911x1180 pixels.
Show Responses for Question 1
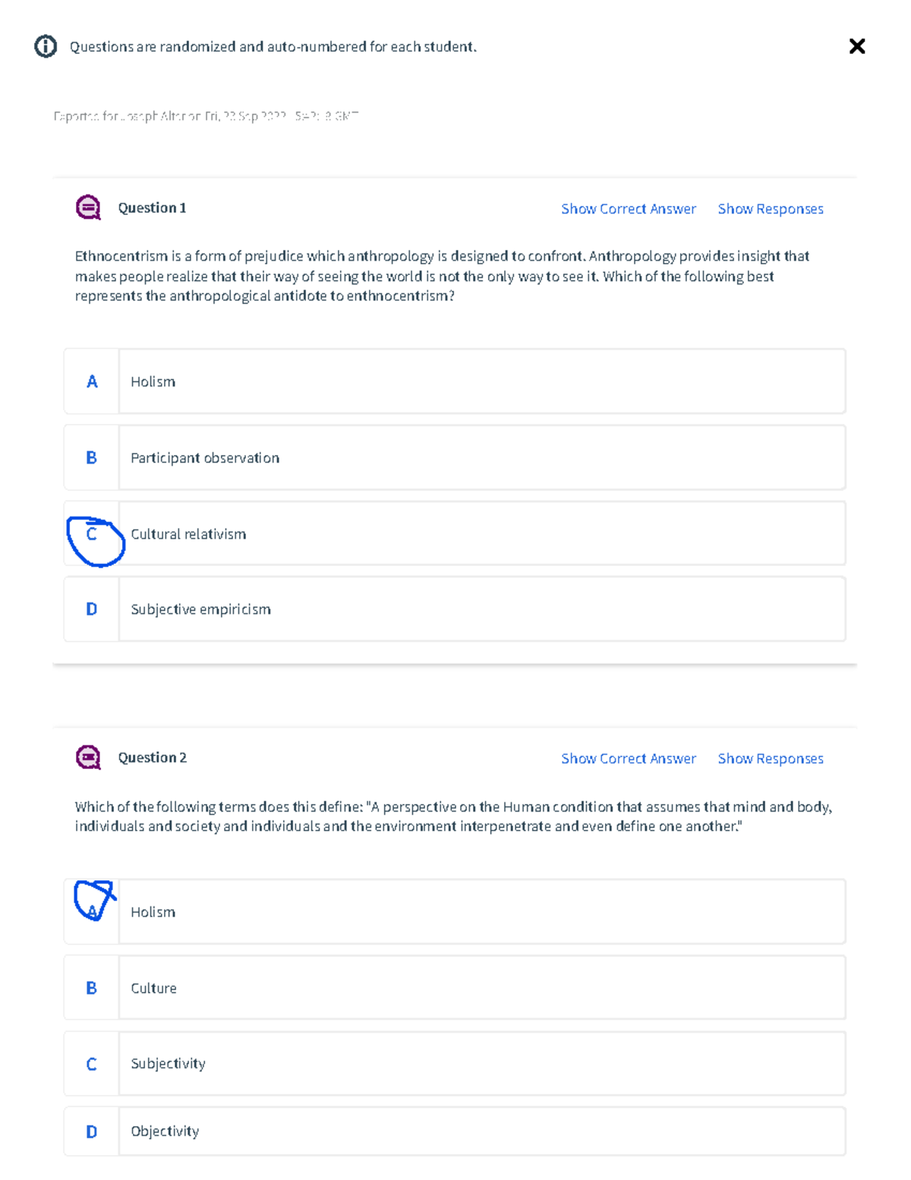[771, 209]
